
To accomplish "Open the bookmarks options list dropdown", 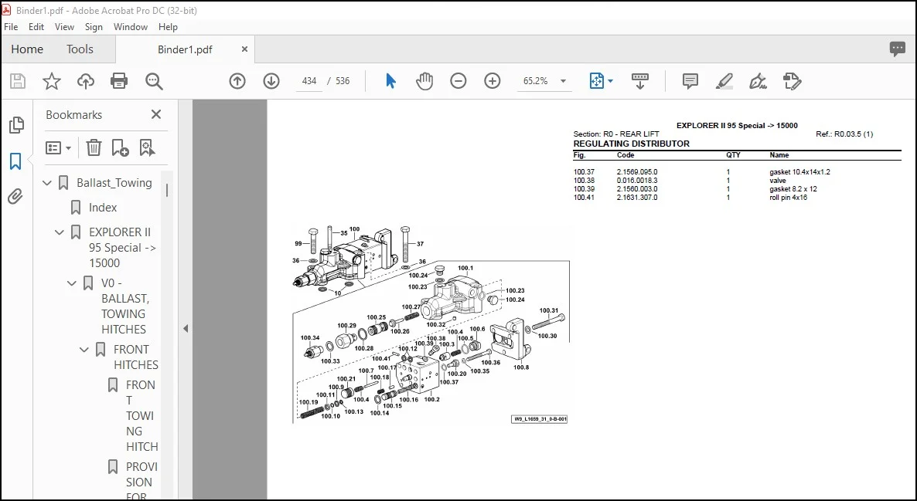I will (59, 147).
